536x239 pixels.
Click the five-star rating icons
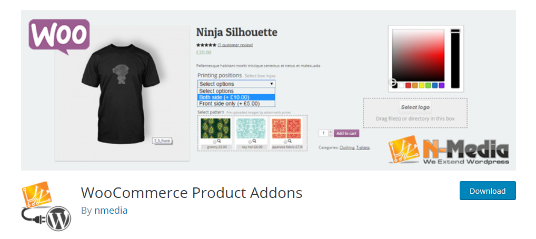[x=206, y=45]
